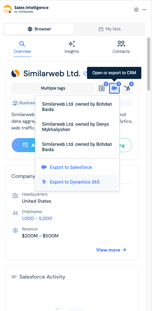The height and width of the screenshot is (311, 152).
Task: Open the Multiple tags dropdown
Action: [x=53, y=88]
